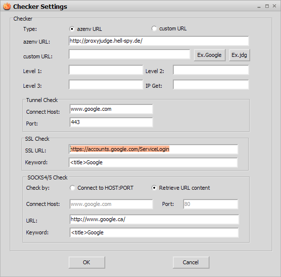Click the Ex.jdg button
The width and height of the screenshot is (281, 277).
(239, 55)
